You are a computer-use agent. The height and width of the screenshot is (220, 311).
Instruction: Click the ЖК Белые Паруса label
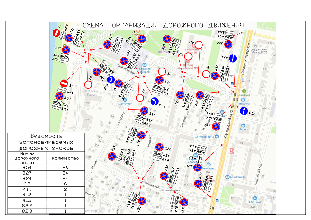pyautogui.click(x=92, y=93)
